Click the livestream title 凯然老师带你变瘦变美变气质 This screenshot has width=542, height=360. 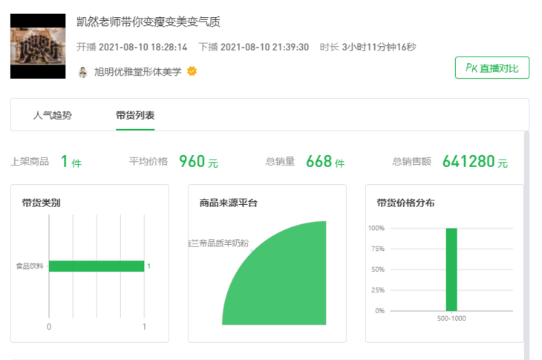[148, 22]
